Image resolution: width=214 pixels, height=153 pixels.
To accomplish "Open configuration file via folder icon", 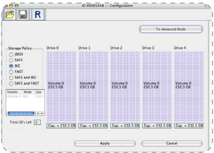I will click(x=10, y=14).
